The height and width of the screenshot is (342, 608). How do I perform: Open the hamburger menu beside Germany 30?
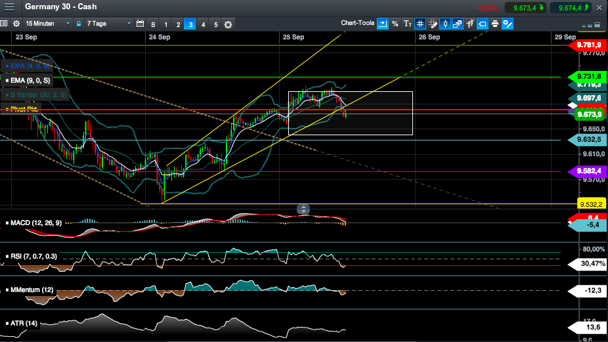coord(10,8)
